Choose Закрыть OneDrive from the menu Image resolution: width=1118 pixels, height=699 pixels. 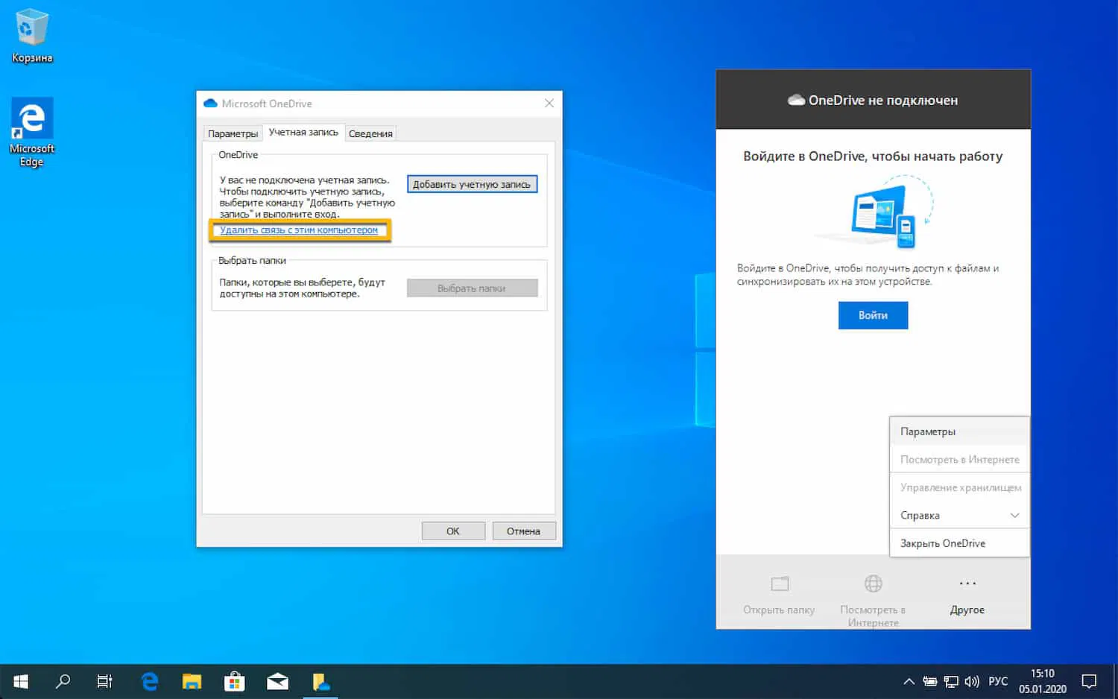click(x=959, y=543)
